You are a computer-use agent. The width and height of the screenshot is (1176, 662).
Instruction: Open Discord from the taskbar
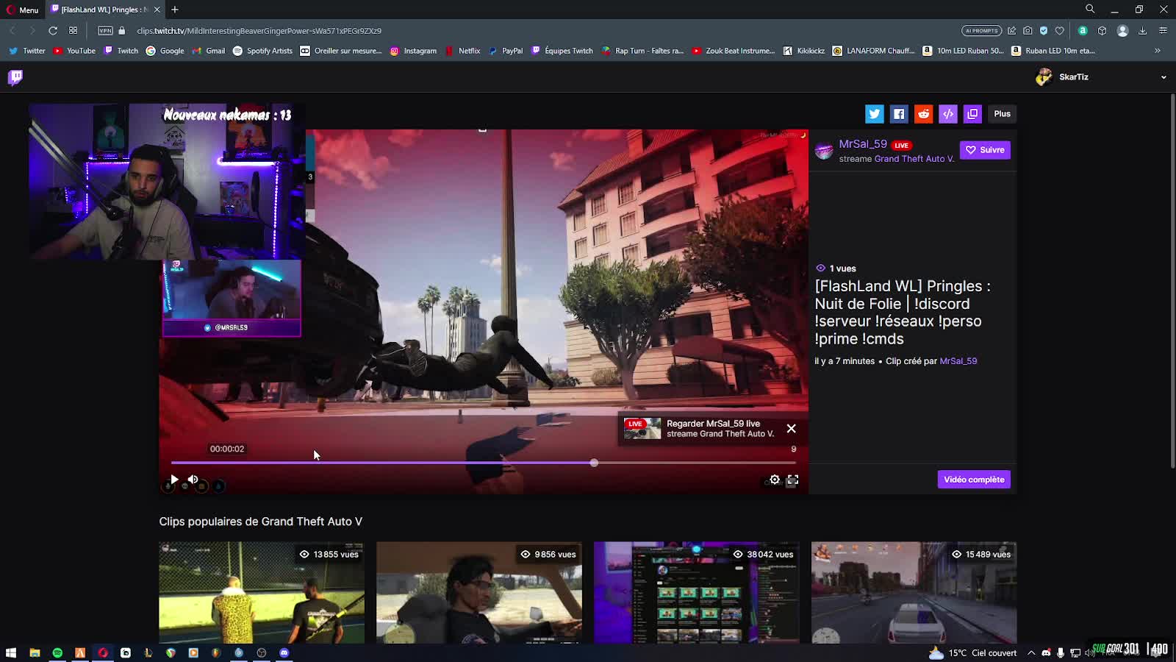click(284, 652)
